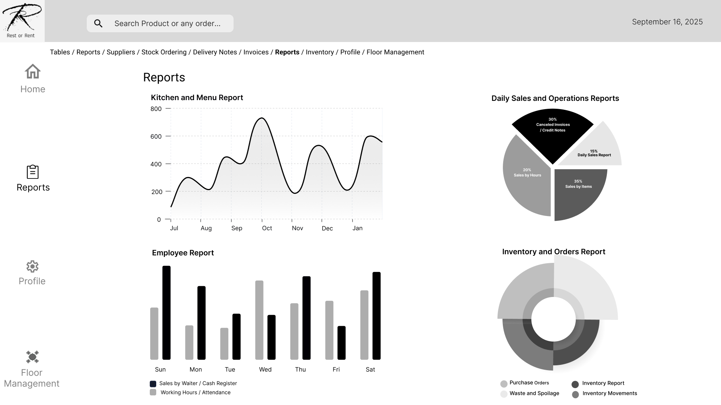Click the Home house icon in sidebar
Screen dimensions: 721x405
pyautogui.click(x=33, y=71)
